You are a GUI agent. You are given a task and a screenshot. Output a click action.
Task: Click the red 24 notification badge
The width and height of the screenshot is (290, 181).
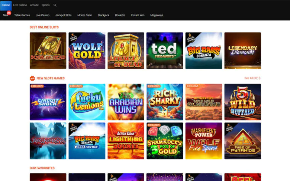click(9, 13)
